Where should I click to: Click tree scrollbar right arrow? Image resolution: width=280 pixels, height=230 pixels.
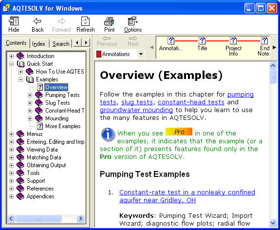(80, 218)
